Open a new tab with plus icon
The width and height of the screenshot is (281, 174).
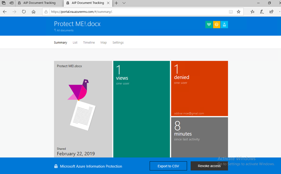(x=116, y=3)
